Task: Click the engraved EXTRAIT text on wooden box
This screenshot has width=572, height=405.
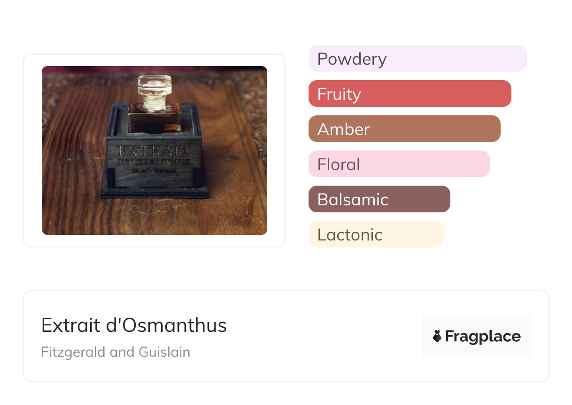Action: pyautogui.click(x=154, y=151)
